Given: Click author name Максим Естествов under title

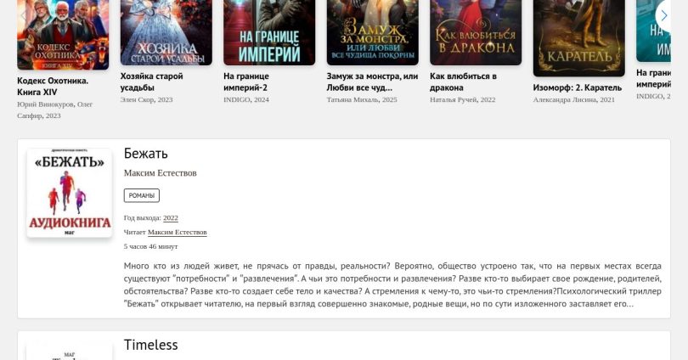Looking at the screenshot, I should (161, 173).
